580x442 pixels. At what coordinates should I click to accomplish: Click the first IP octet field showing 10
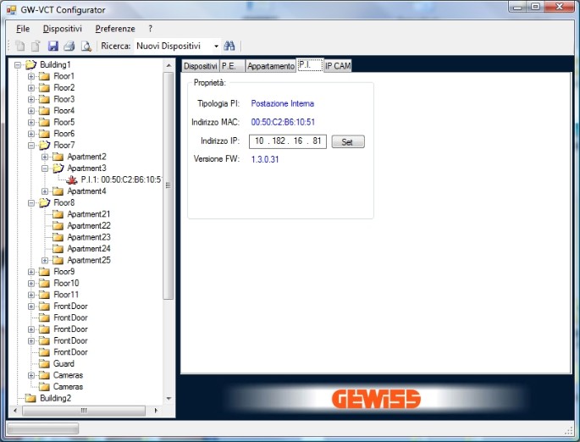[x=259, y=141]
